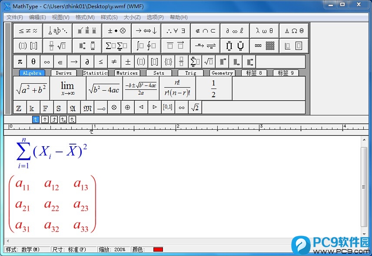The width and height of the screenshot is (372, 256).
Task: Open the fence templates palette
Action: tap(28, 46)
